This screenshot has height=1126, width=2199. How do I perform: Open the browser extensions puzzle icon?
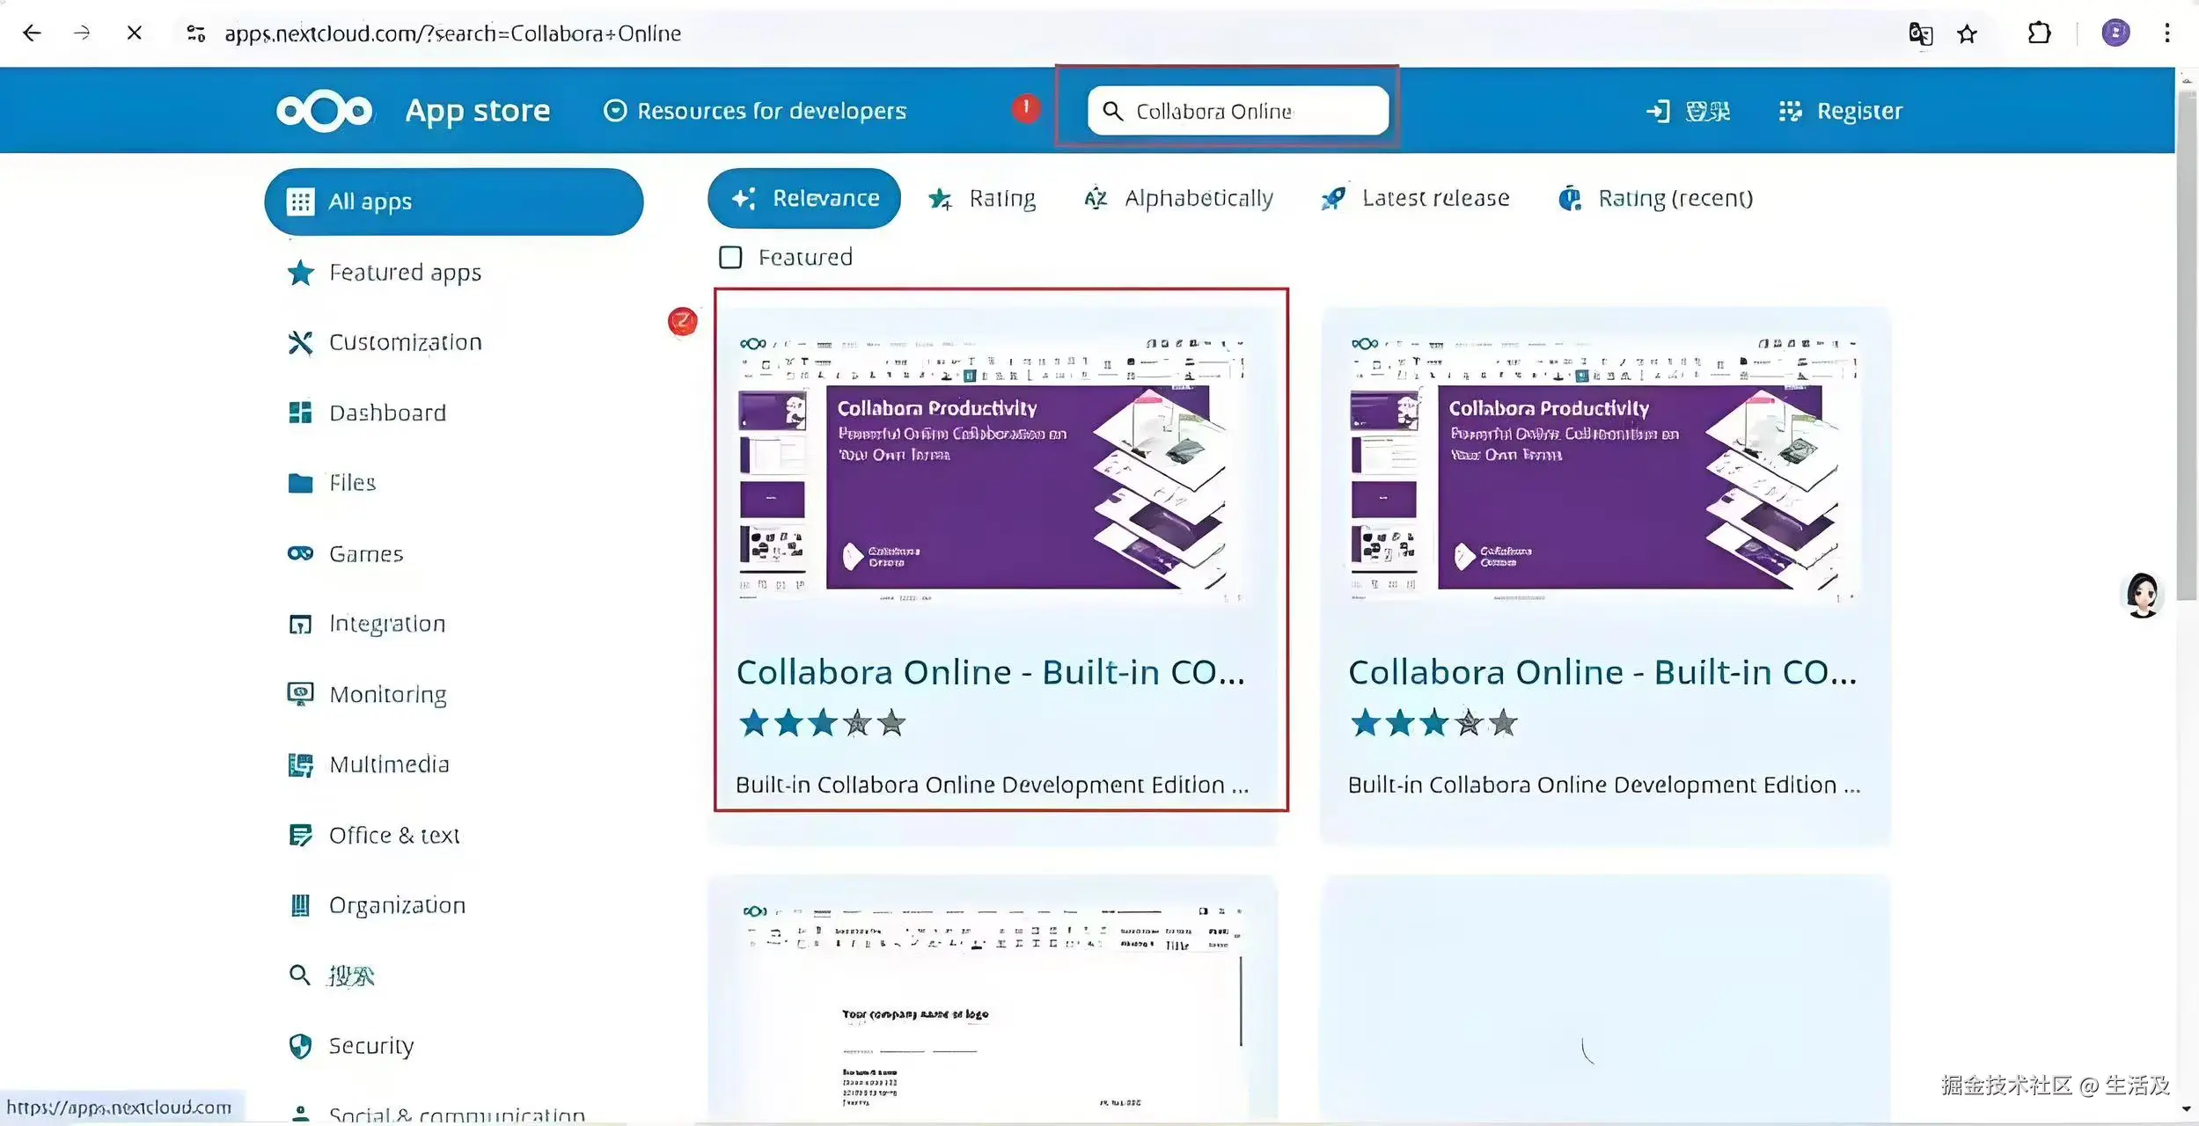(2039, 33)
